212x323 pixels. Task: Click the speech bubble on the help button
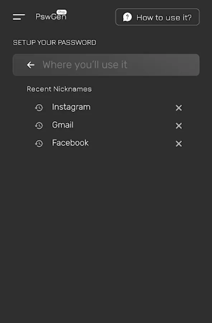pos(127,17)
